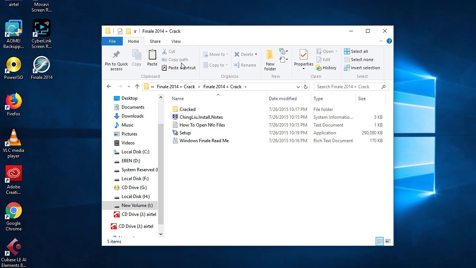Viewport: 476px width, 268px height.
Task: Open the Move to dropdown
Action: (216, 54)
